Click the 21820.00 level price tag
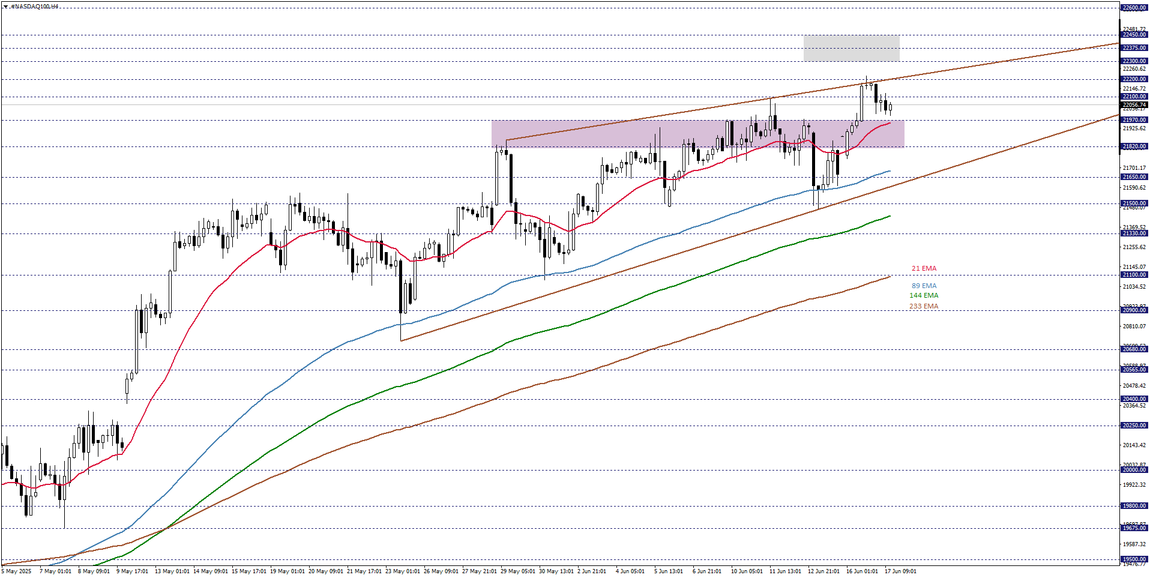The height and width of the screenshot is (578, 1150). pos(1134,146)
